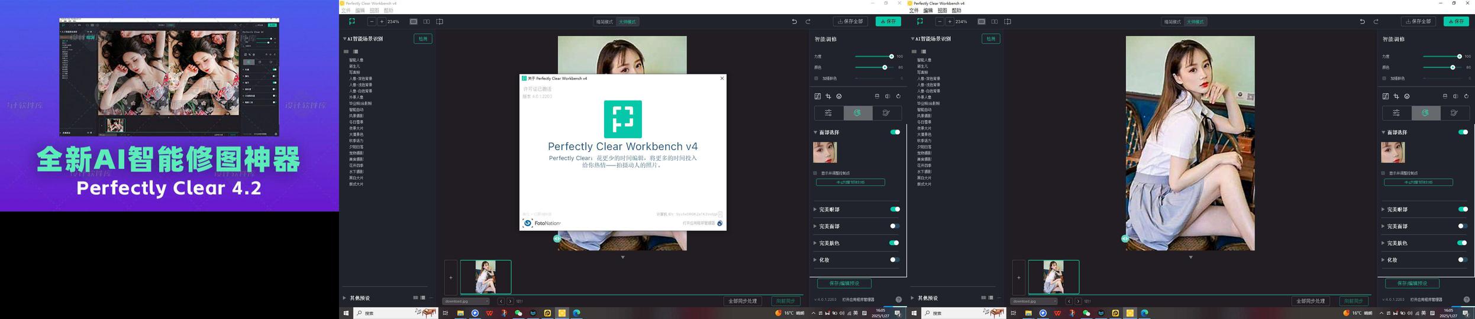The image size is (1475, 319).
Task: Toggle 完美面部 switch in the full-portrait window
Action: [x=1463, y=226]
